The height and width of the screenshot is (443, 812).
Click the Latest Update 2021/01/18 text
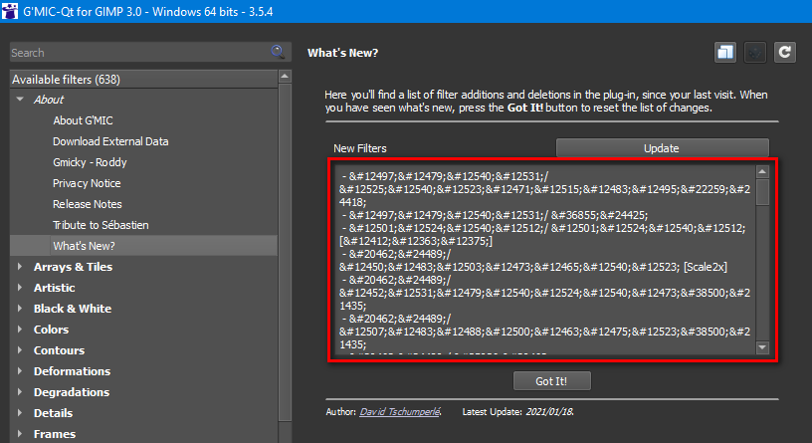click(517, 412)
